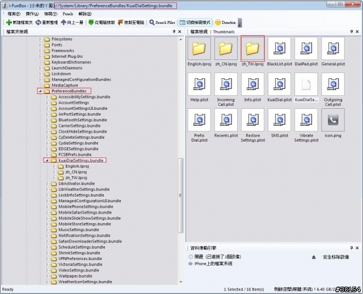
Task: Click the green plus New Folder toolbar icon
Action: coord(9,23)
